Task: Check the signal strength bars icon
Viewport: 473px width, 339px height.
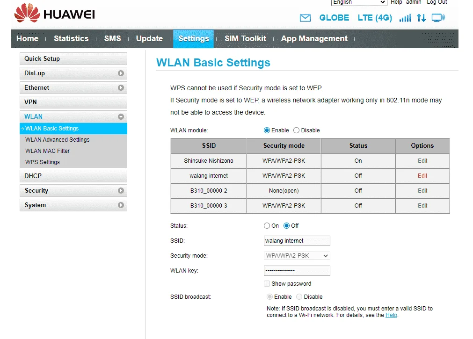Action: click(405, 18)
